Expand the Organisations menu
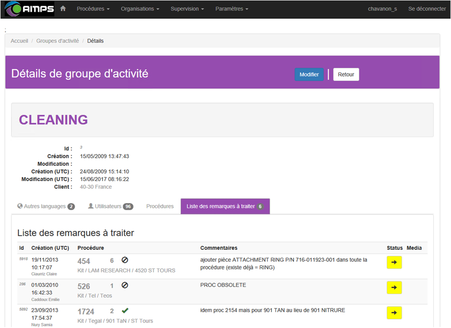 pyautogui.click(x=140, y=9)
